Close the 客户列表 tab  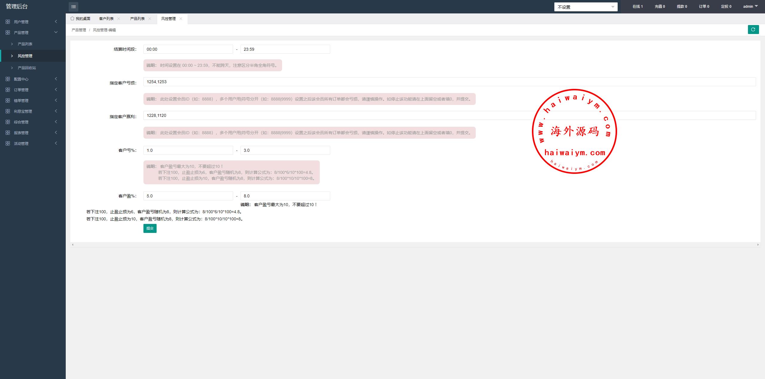119,18
